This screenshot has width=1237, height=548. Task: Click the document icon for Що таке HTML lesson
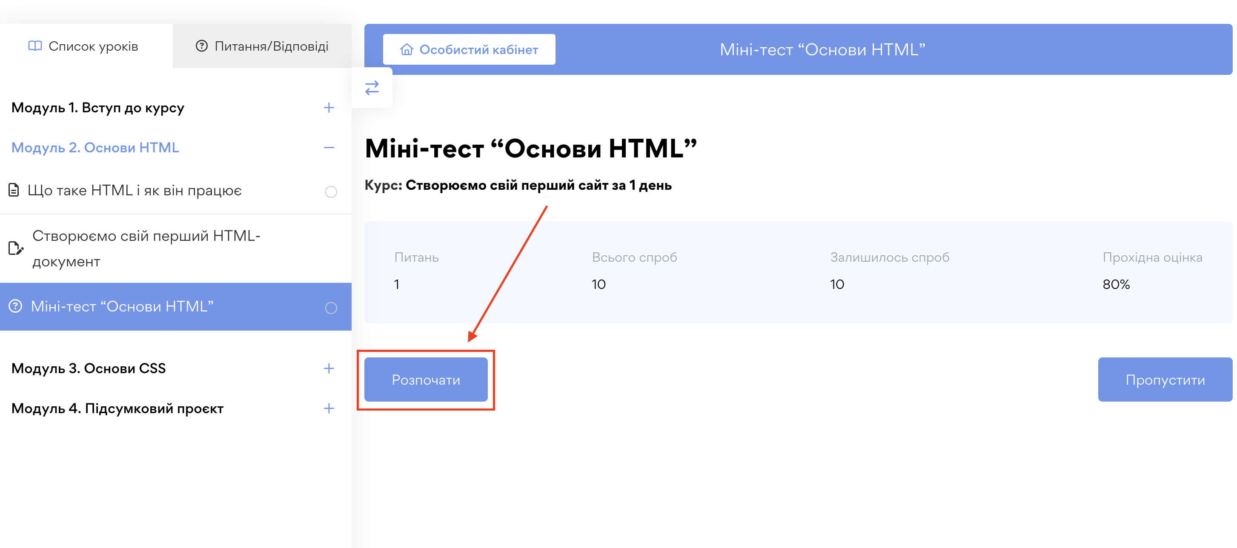click(x=14, y=190)
